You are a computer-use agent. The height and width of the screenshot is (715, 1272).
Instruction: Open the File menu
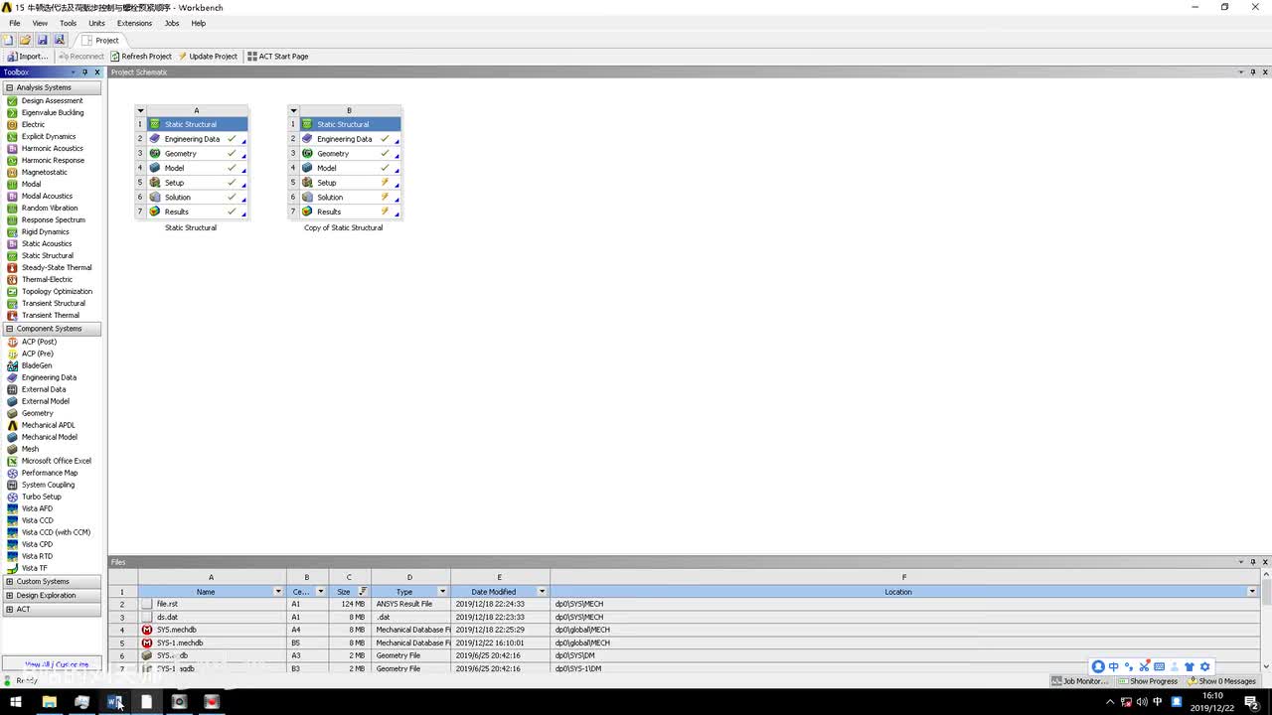(15, 23)
